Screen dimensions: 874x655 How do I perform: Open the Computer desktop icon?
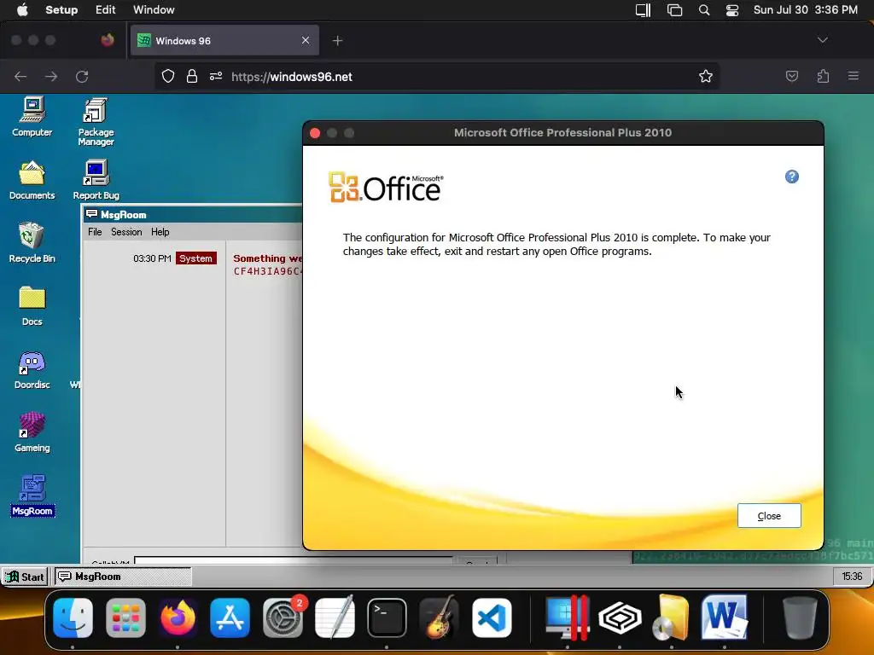(32, 117)
